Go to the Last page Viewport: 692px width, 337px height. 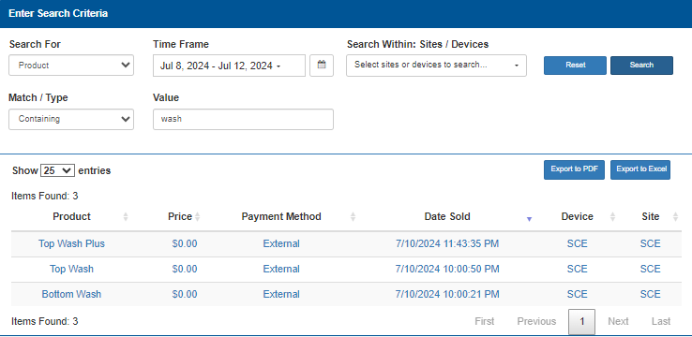click(661, 322)
